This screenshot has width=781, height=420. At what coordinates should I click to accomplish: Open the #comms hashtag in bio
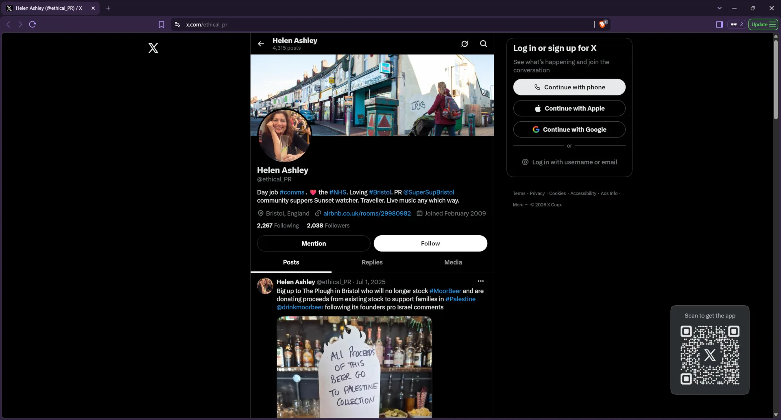(292, 192)
